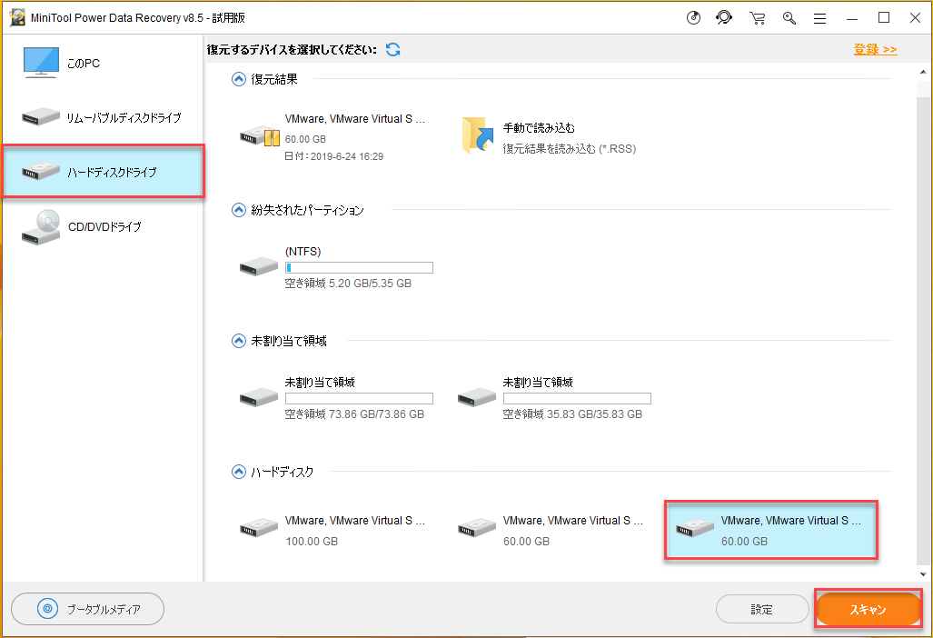Select the This PC monitor icon
933x638 pixels.
41,63
